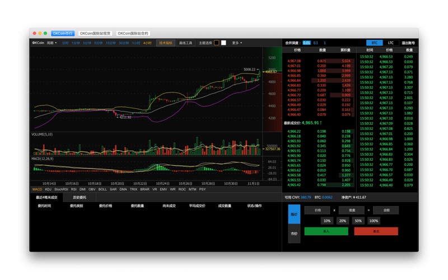Click 退出账号 to log out
The image size is (448, 280).
[x=408, y=43]
